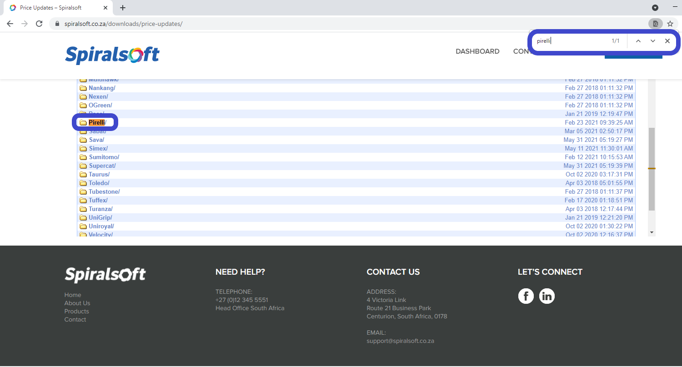Click the Spiralsoft header logo
This screenshot has height=367, width=682.
pyautogui.click(x=112, y=55)
